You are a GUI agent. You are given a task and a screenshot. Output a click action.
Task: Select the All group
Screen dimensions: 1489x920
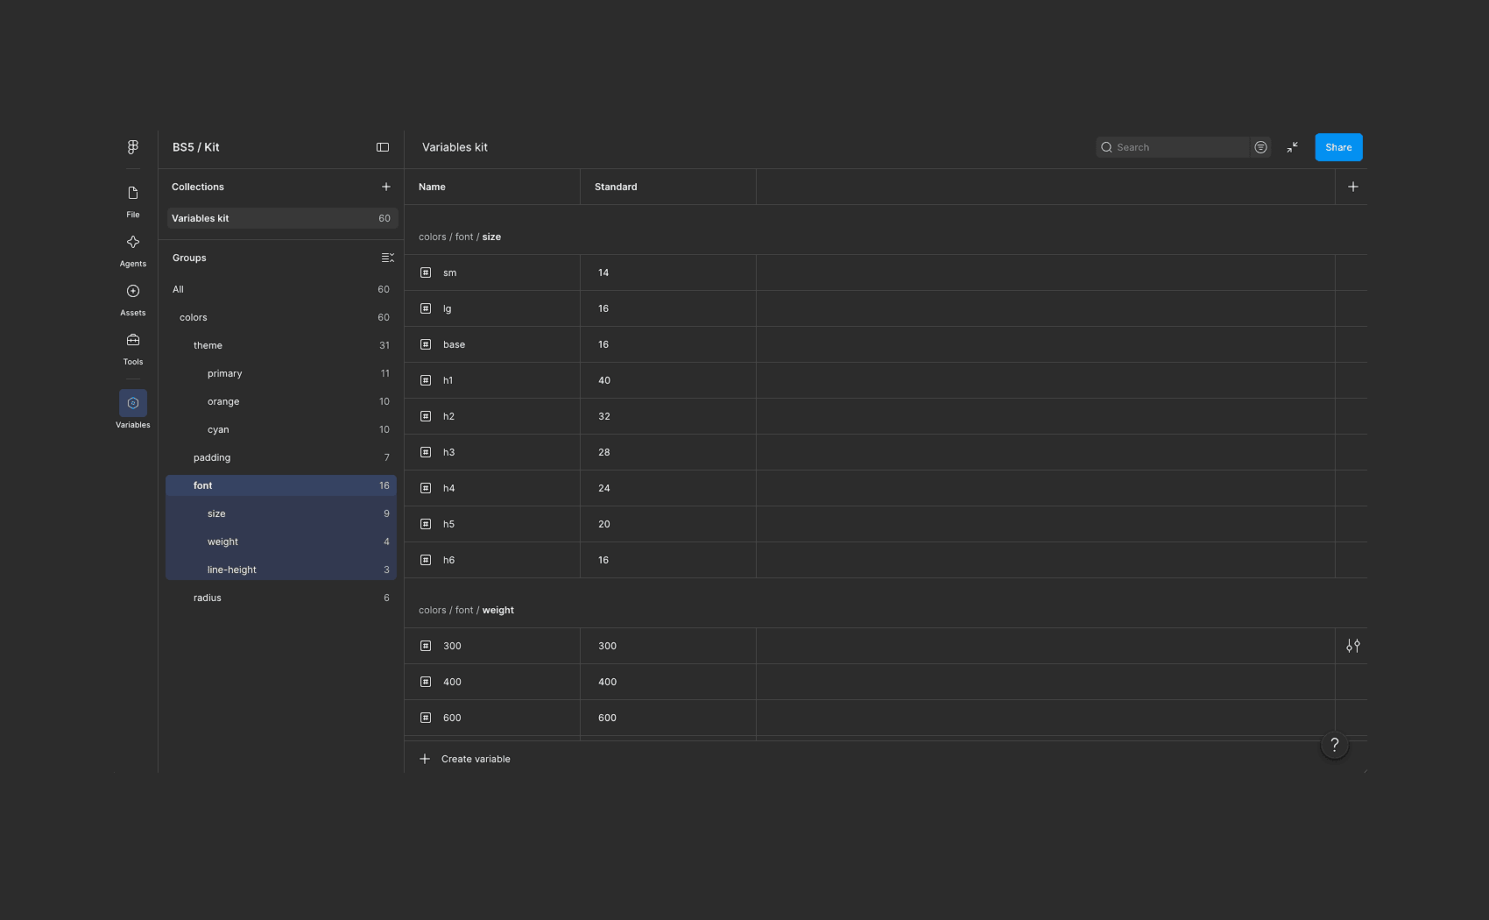(281, 289)
